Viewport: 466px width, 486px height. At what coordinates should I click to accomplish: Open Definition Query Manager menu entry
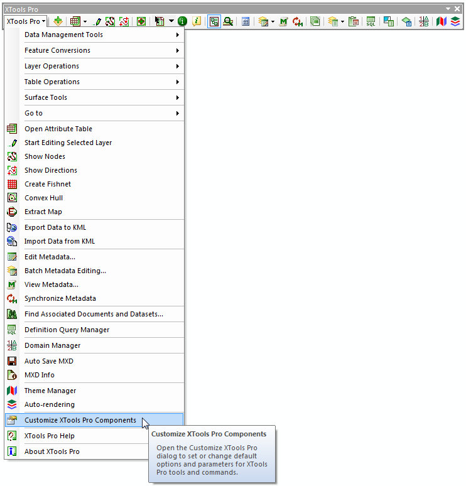(x=95, y=330)
